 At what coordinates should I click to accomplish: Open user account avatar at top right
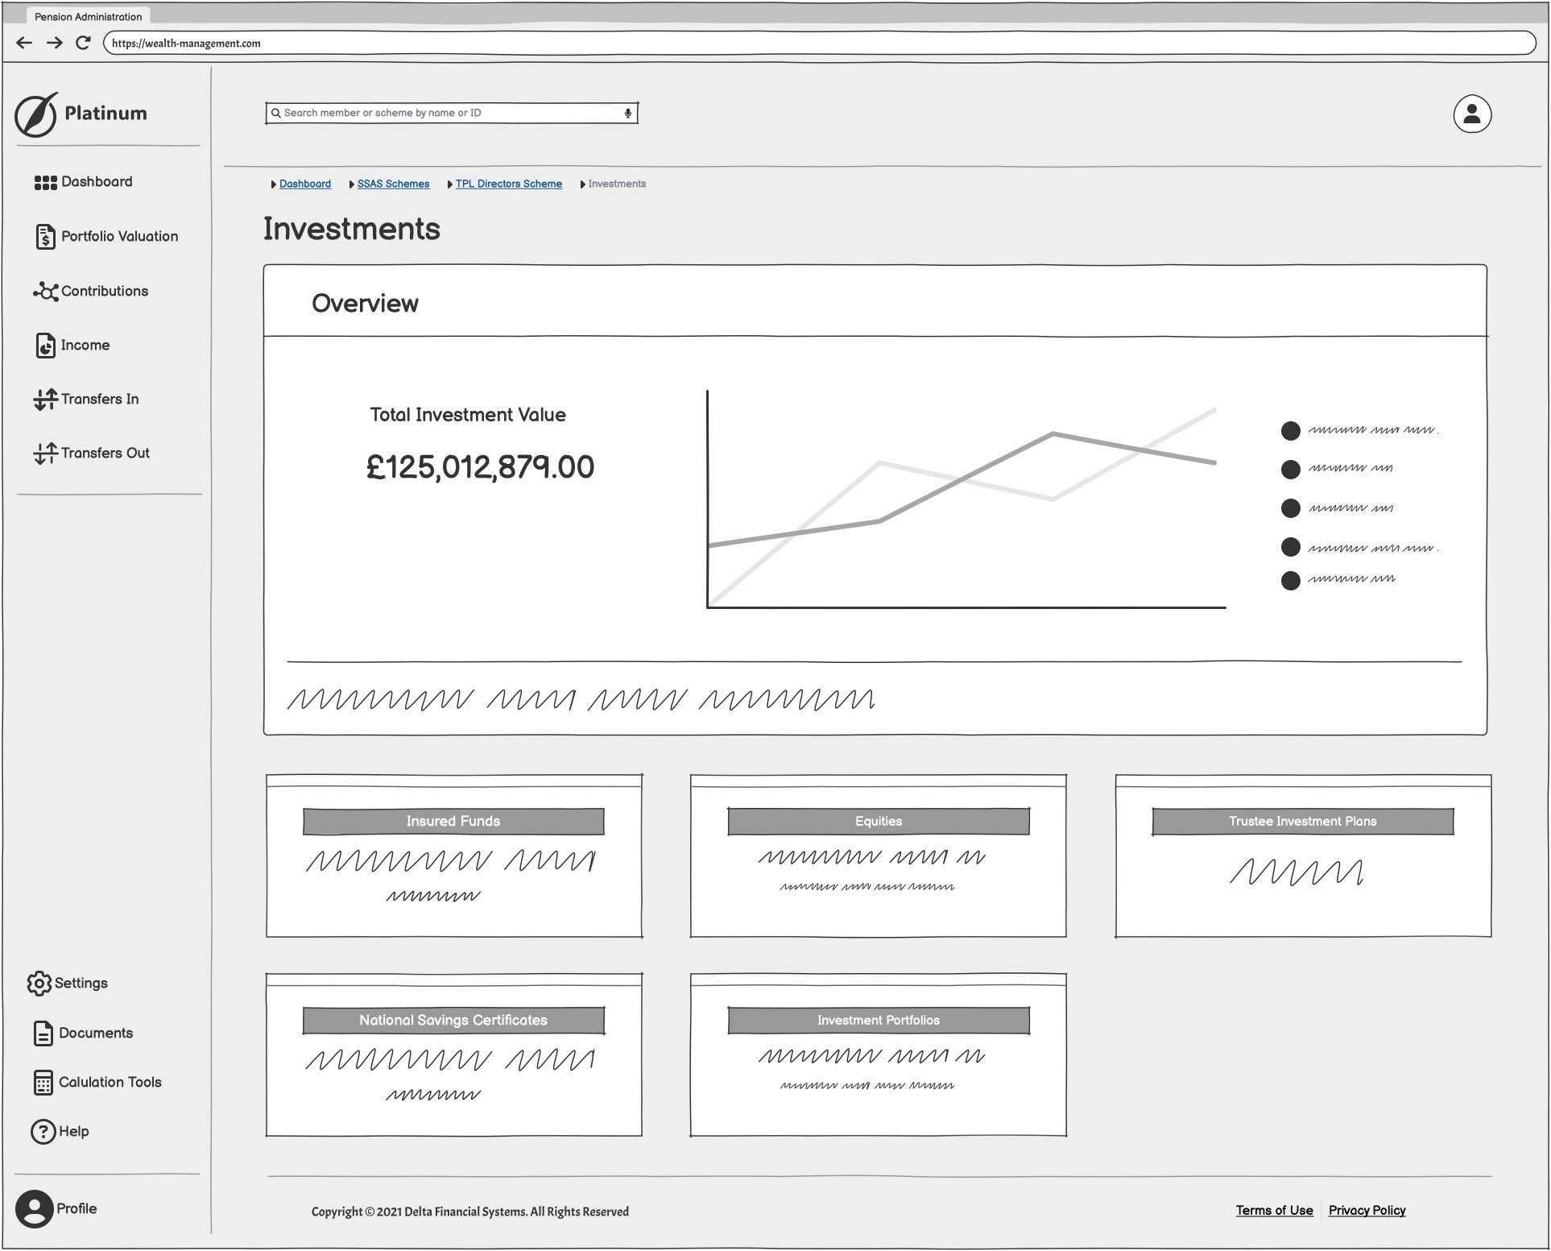coord(1472,114)
